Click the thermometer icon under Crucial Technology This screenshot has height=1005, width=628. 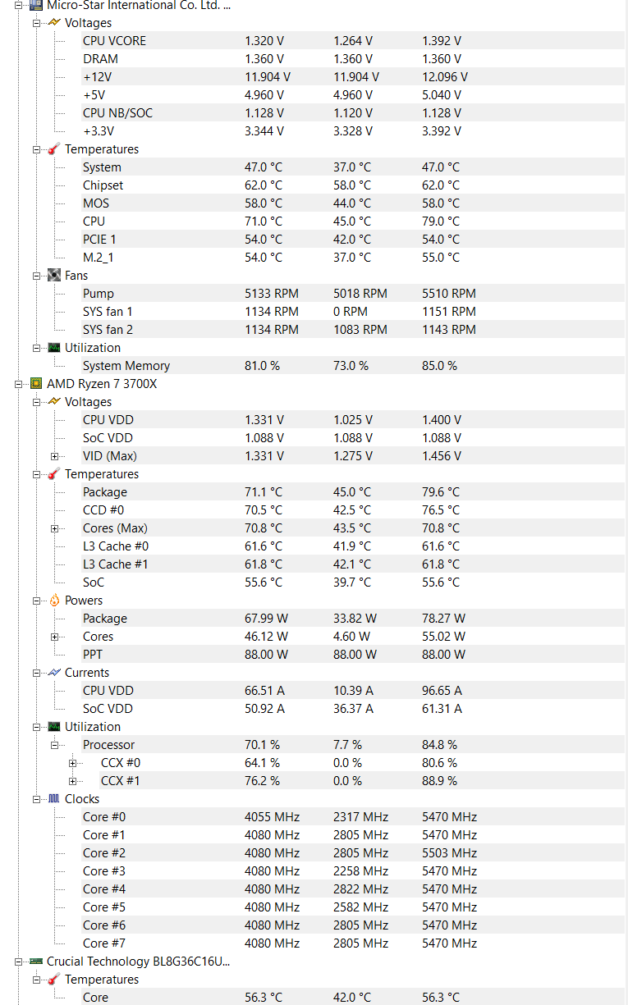[54, 979]
